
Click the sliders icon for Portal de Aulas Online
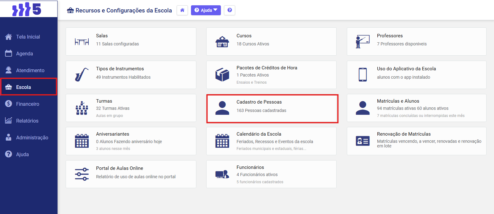click(x=82, y=174)
